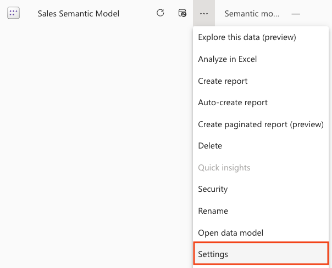Select Rename in the menu
This screenshot has height=268, width=332.
coord(261,211)
